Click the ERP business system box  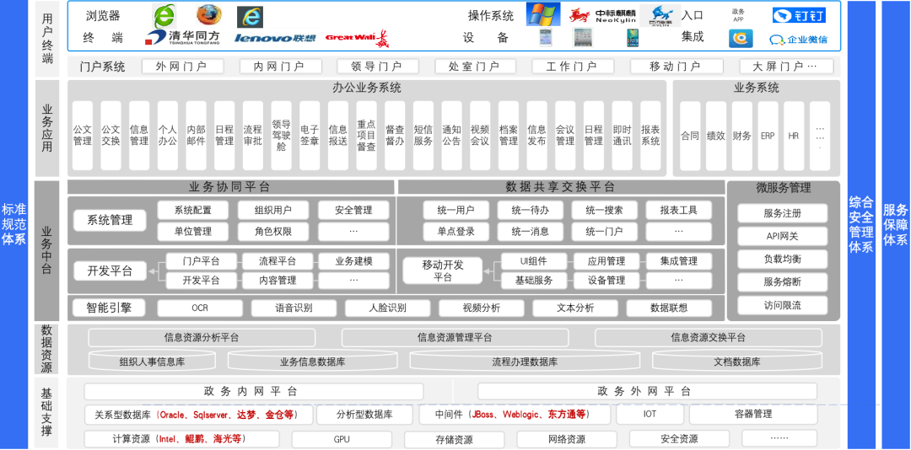coord(768,136)
